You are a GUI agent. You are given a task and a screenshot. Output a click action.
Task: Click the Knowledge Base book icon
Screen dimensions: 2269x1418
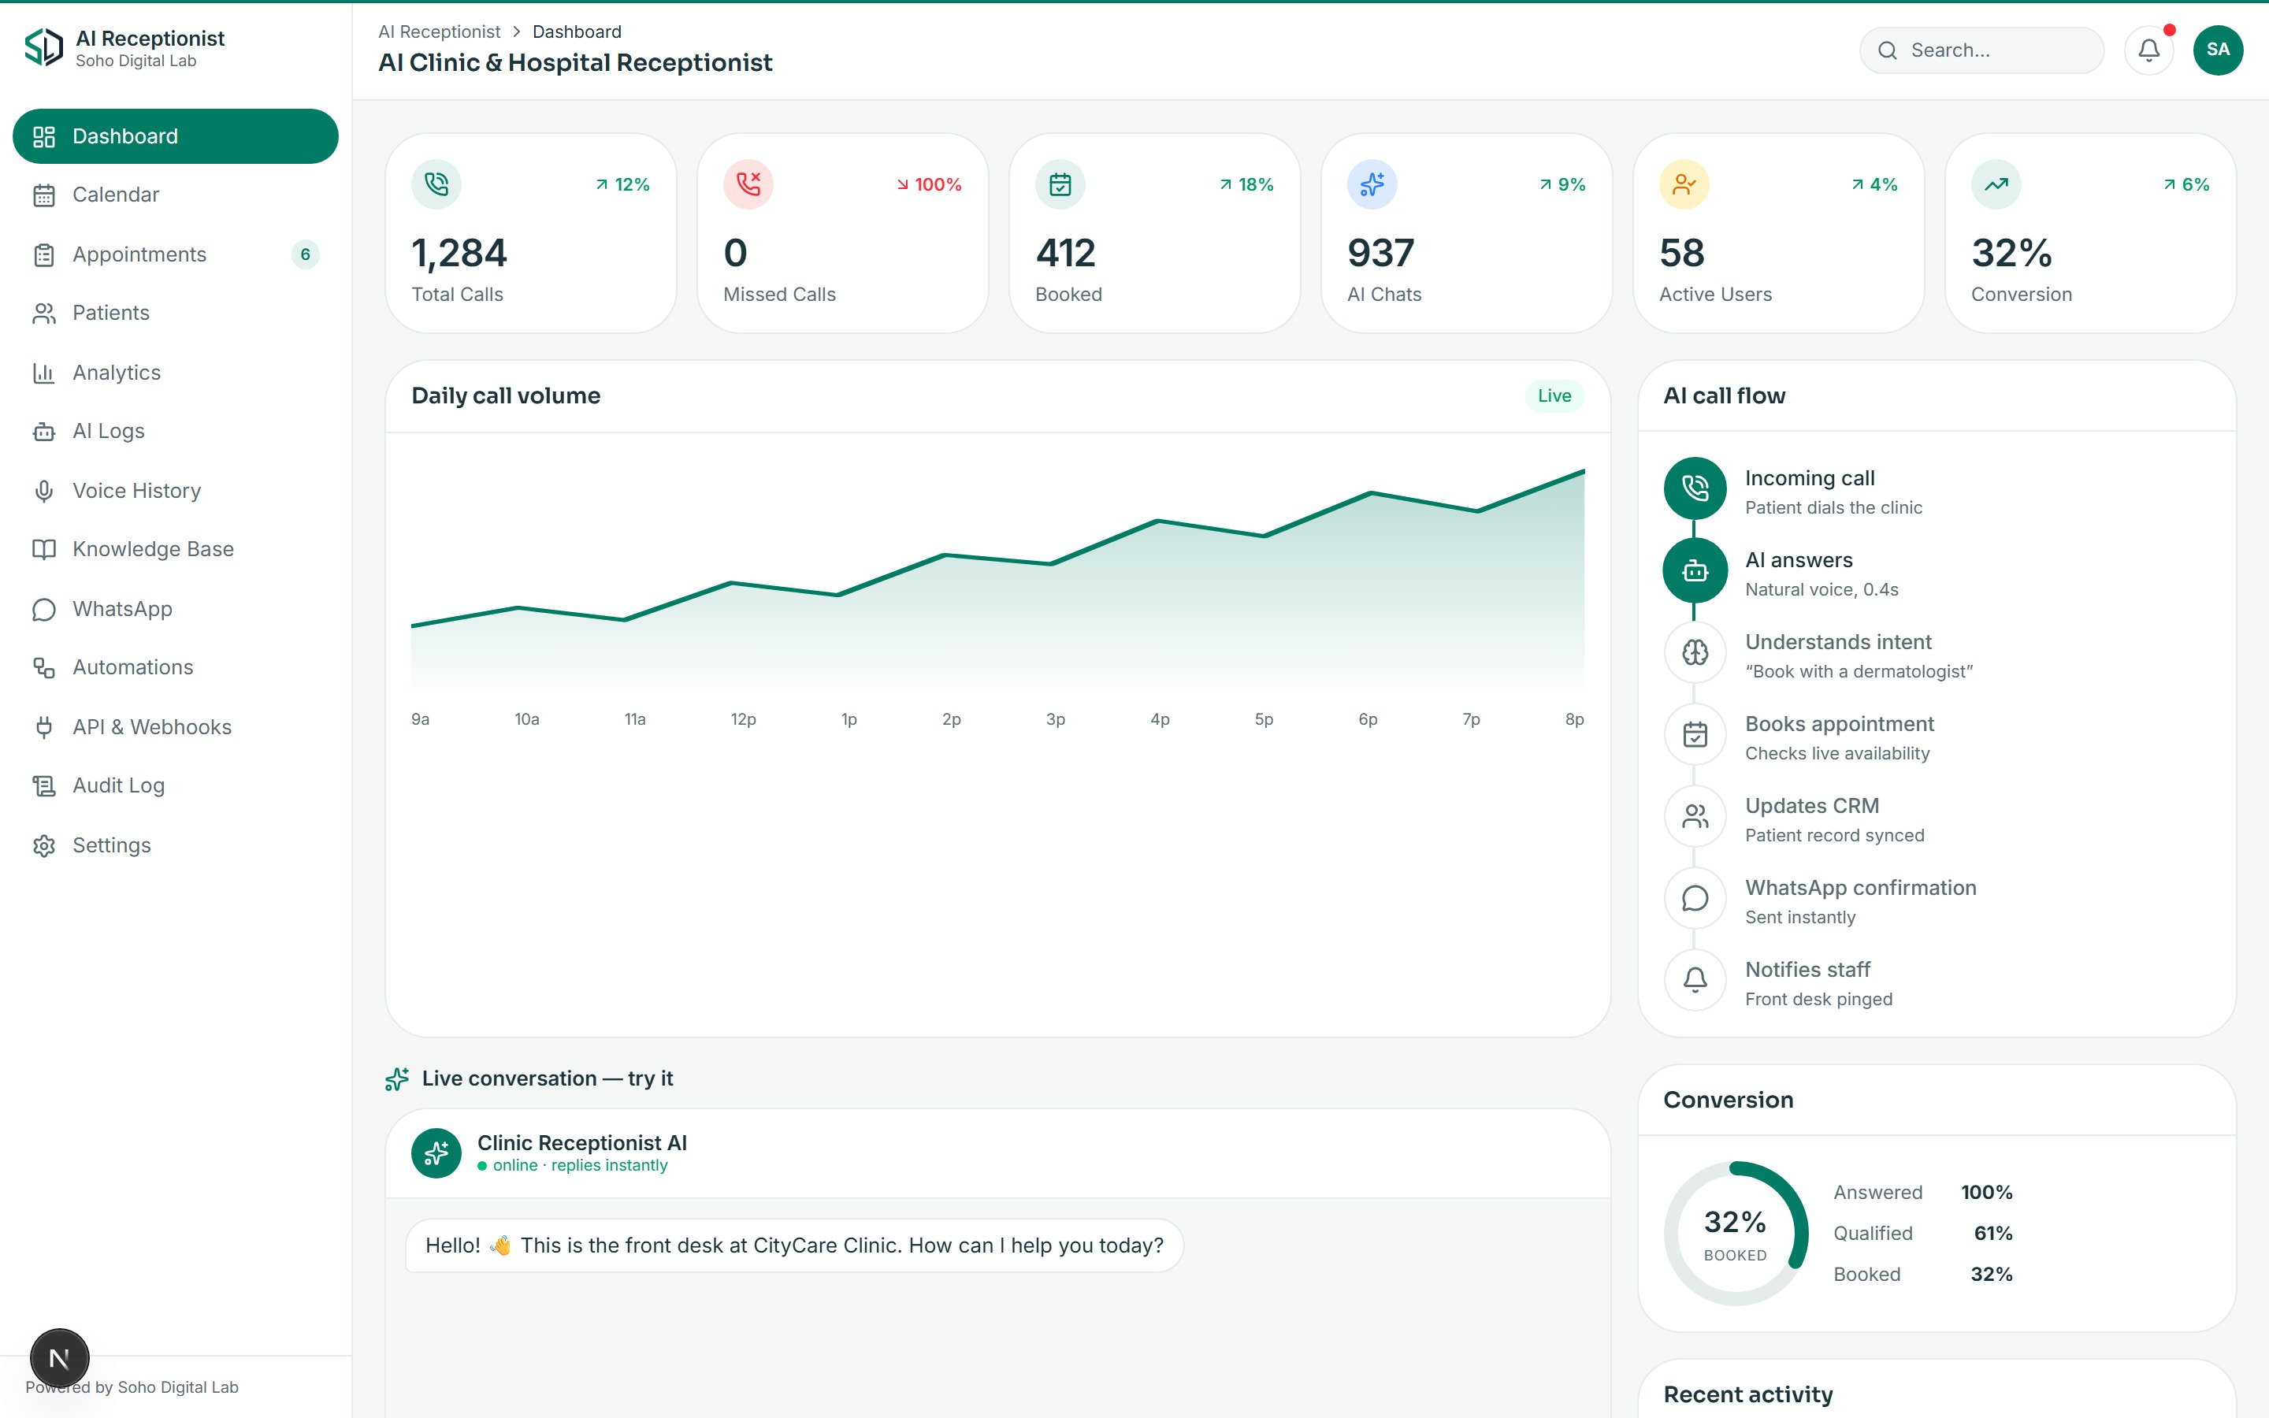44,550
